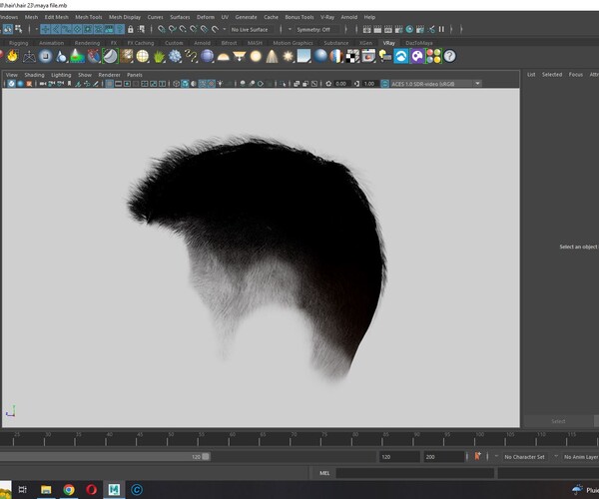Screen dimensions: 599x499
Task: Click the four colored spheres shelf icon
Action: pyautogui.click(x=433, y=57)
